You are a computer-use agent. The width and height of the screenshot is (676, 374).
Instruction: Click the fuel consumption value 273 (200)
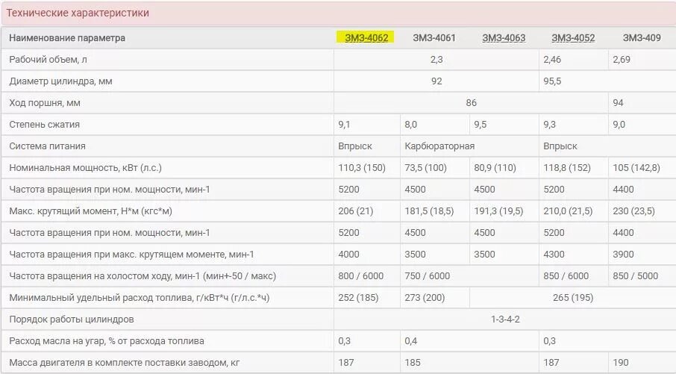coord(425,298)
